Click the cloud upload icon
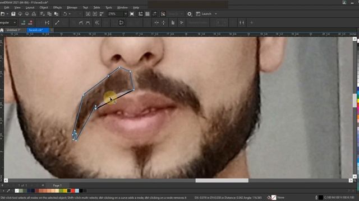Image resolution: width=359 pixels, height=201 pixels. point(27,14)
